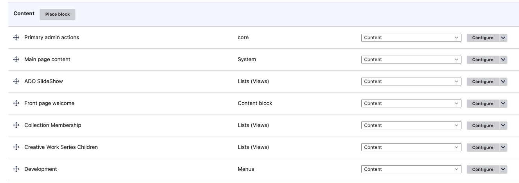Click the ADO SlideShow move handle

click(x=16, y=82)
